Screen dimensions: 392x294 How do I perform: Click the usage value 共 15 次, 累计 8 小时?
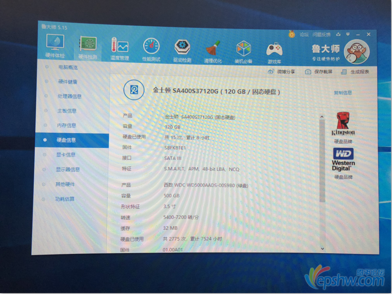coord(187,137)
